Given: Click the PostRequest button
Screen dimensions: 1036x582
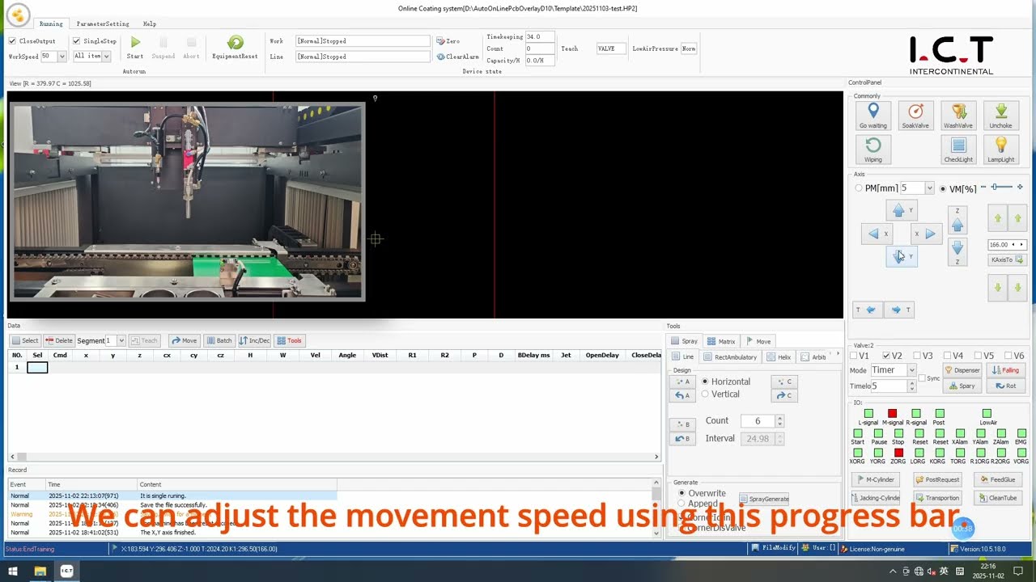Looking at the screenshot, I should 937,480.
